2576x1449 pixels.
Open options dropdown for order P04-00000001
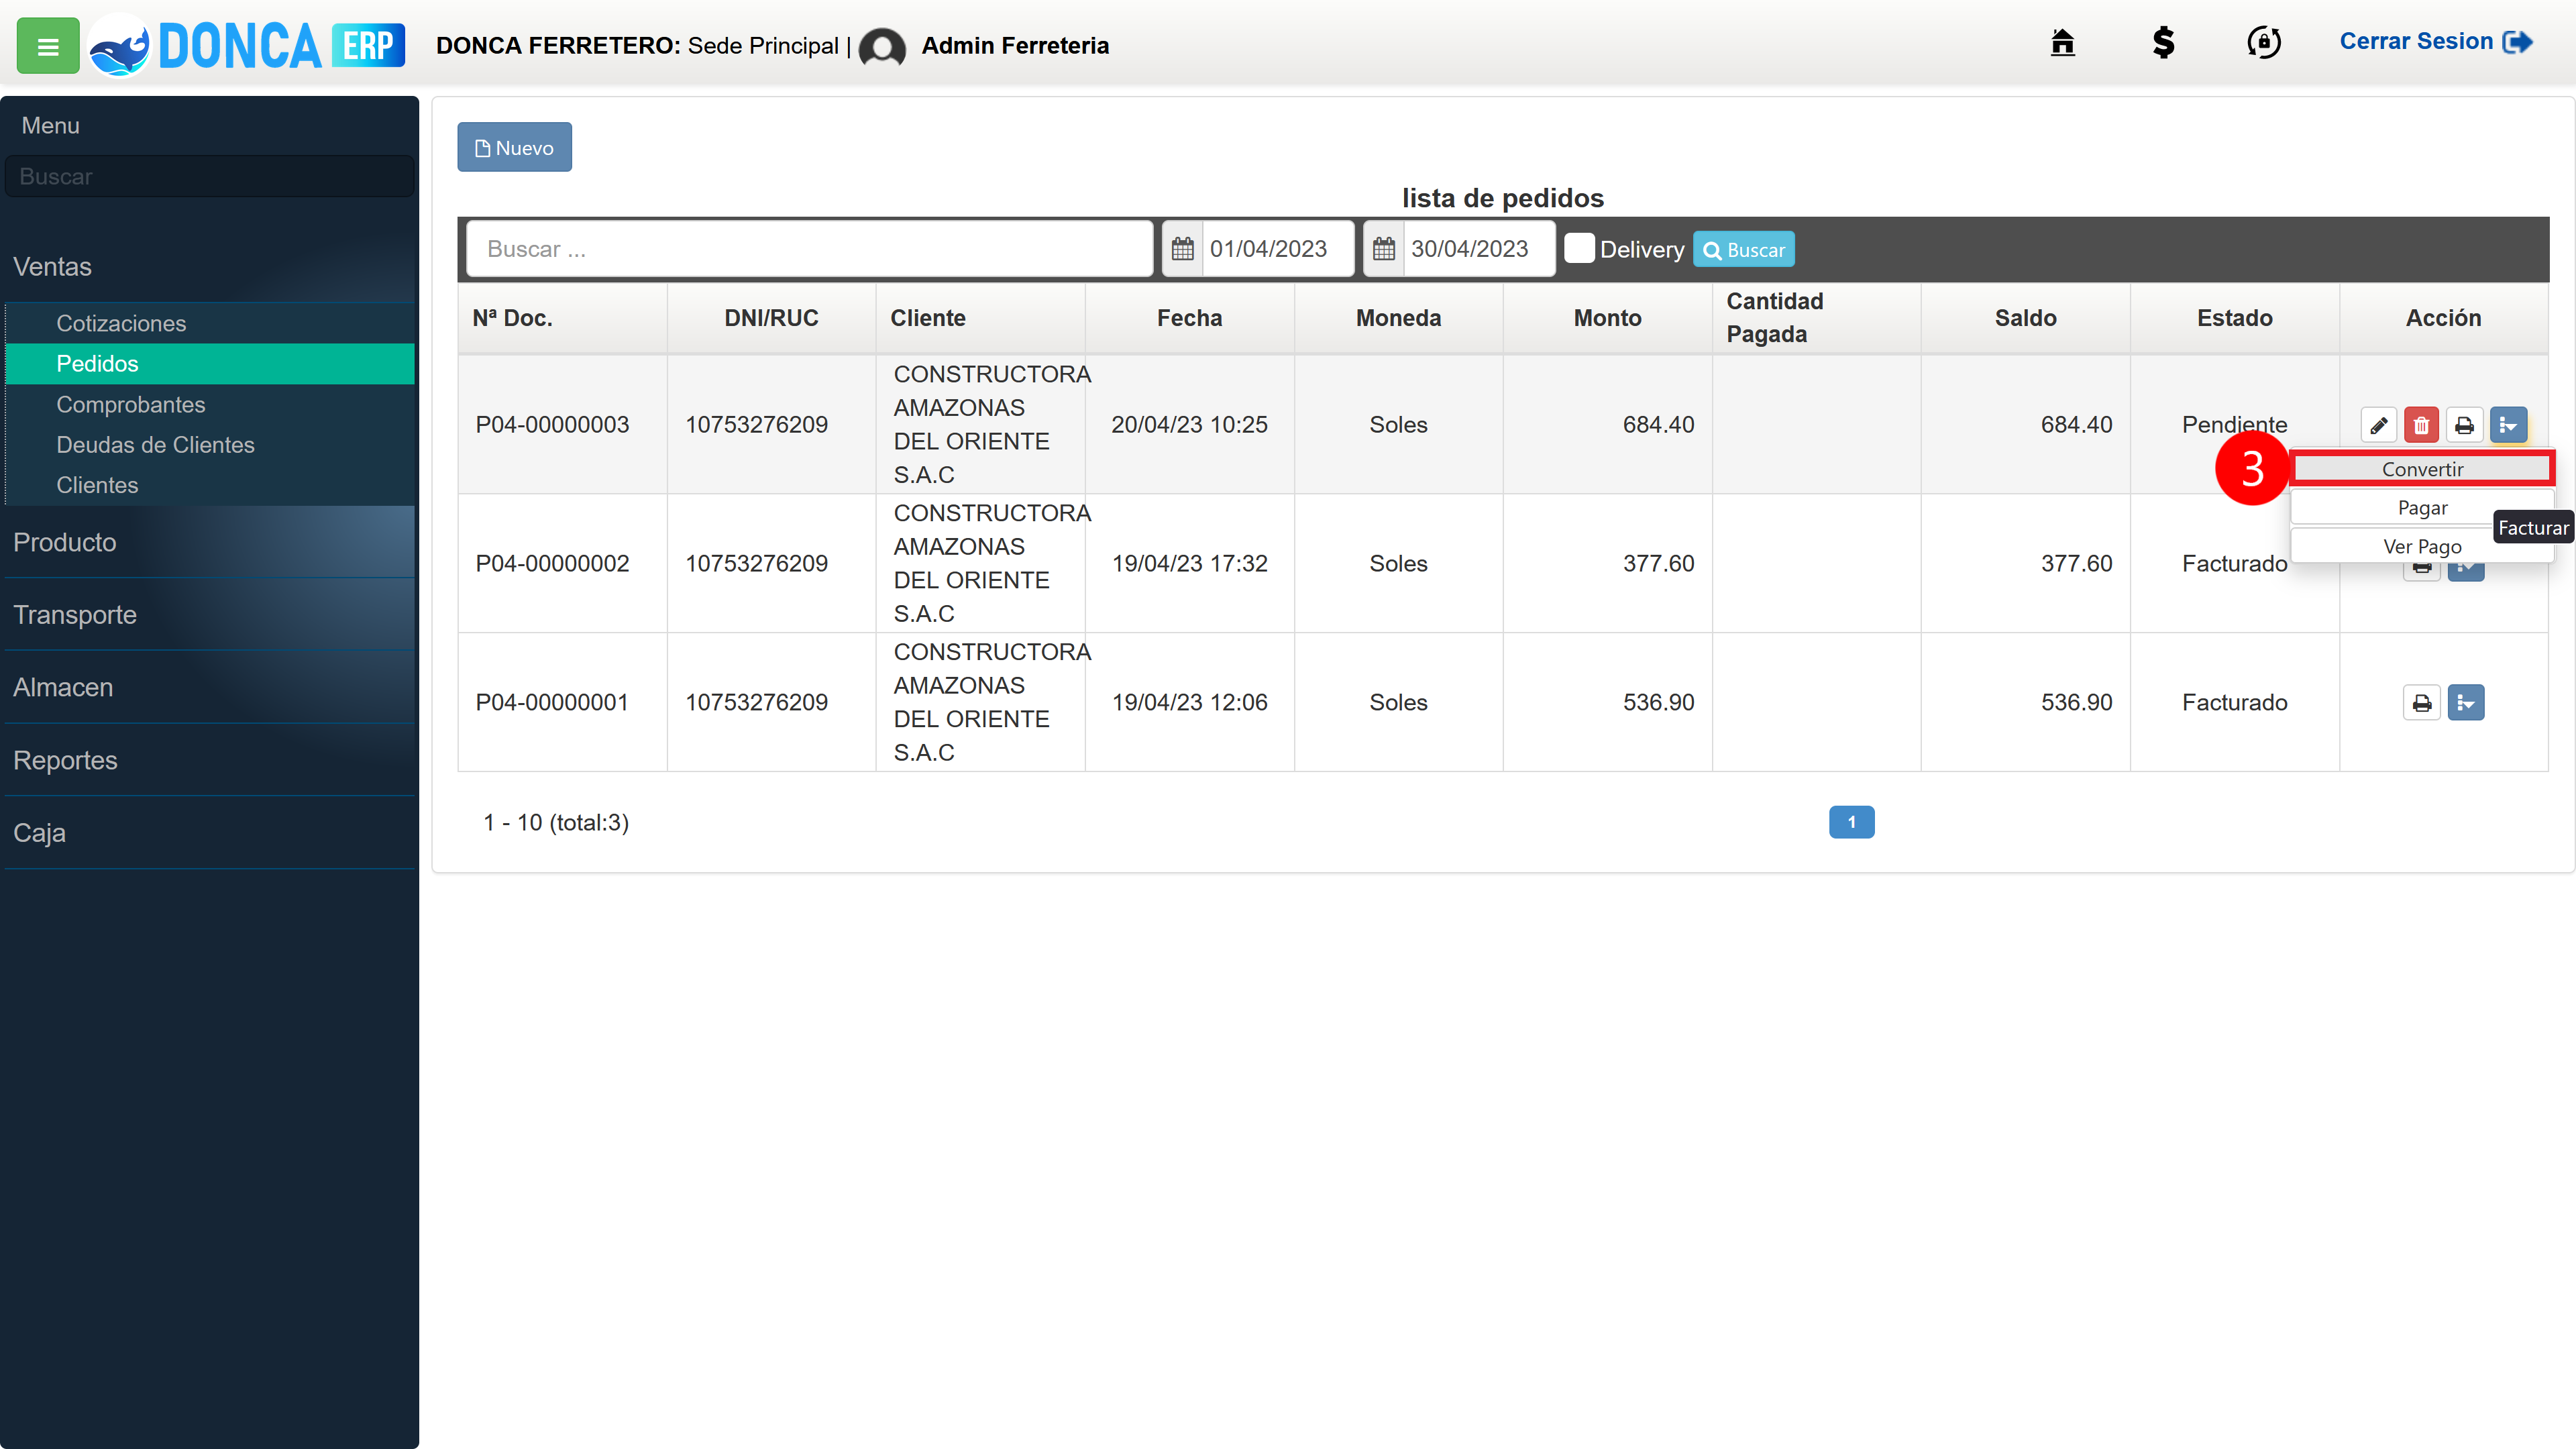coord(2466,703)
